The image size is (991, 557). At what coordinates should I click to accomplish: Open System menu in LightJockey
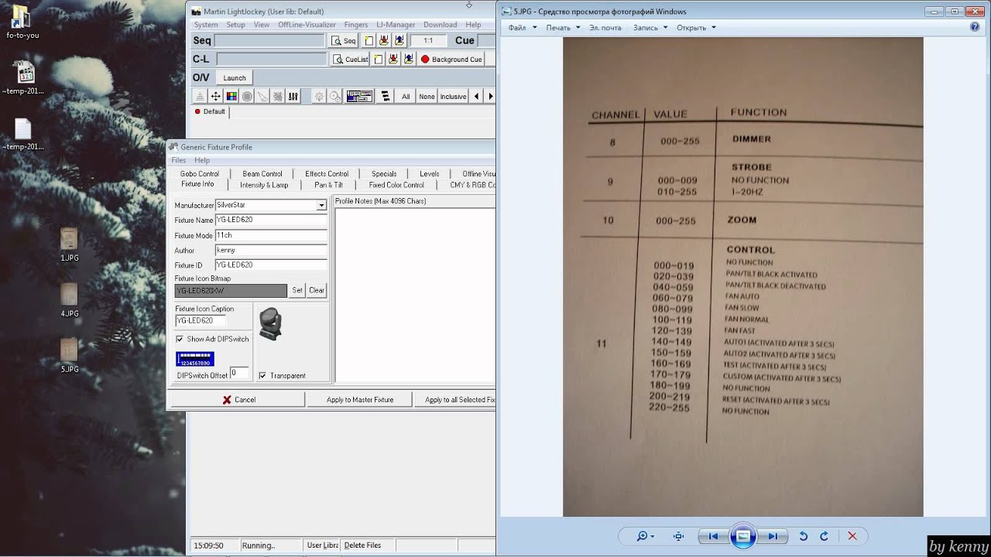pos(206,25)
